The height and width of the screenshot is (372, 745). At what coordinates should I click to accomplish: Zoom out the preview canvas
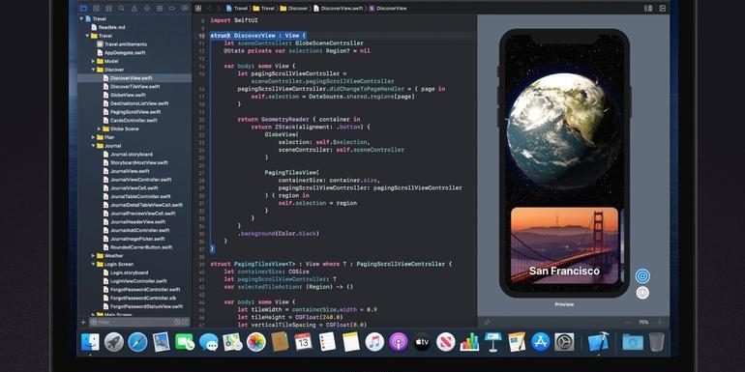[x=627, y=322]
